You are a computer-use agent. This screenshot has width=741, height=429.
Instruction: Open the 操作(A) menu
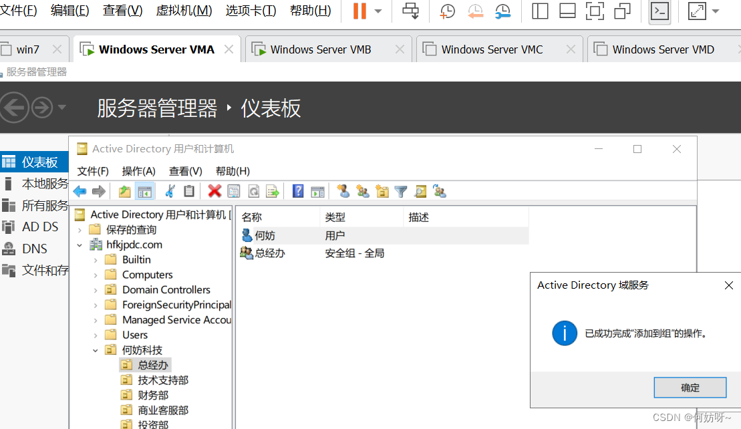pyautogui.click(x=138, y=171)
